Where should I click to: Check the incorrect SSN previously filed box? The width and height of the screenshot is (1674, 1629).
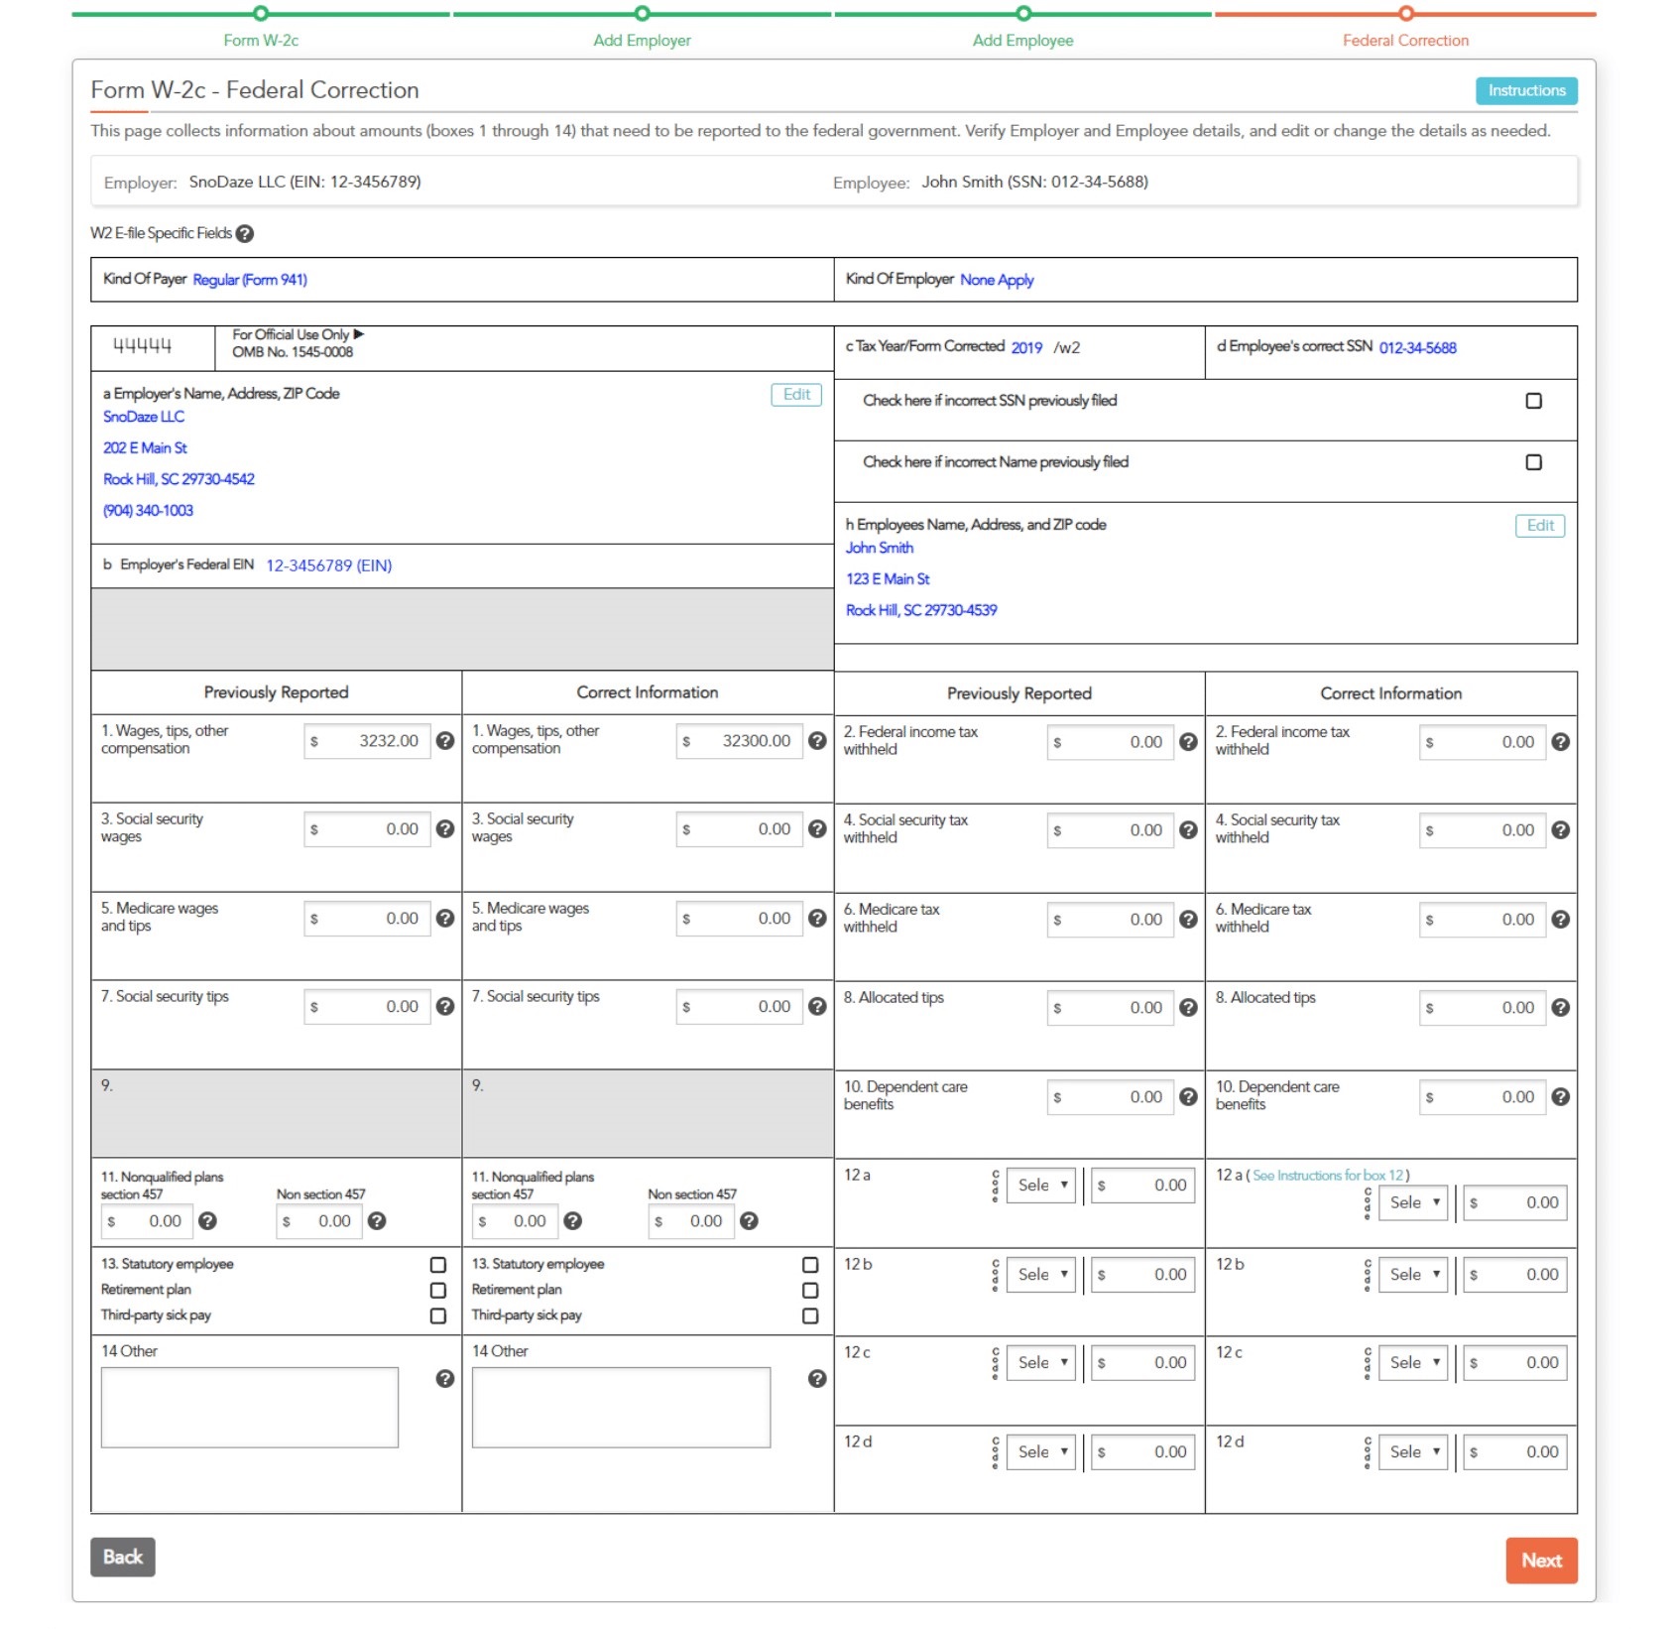[x=1533, y=401]
